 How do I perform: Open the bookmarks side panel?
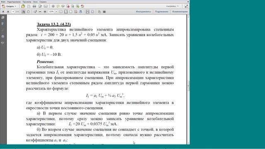coord(3,24)
